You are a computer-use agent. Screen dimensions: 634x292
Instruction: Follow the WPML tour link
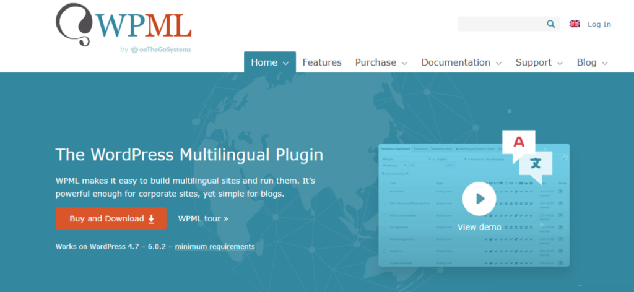203,218
